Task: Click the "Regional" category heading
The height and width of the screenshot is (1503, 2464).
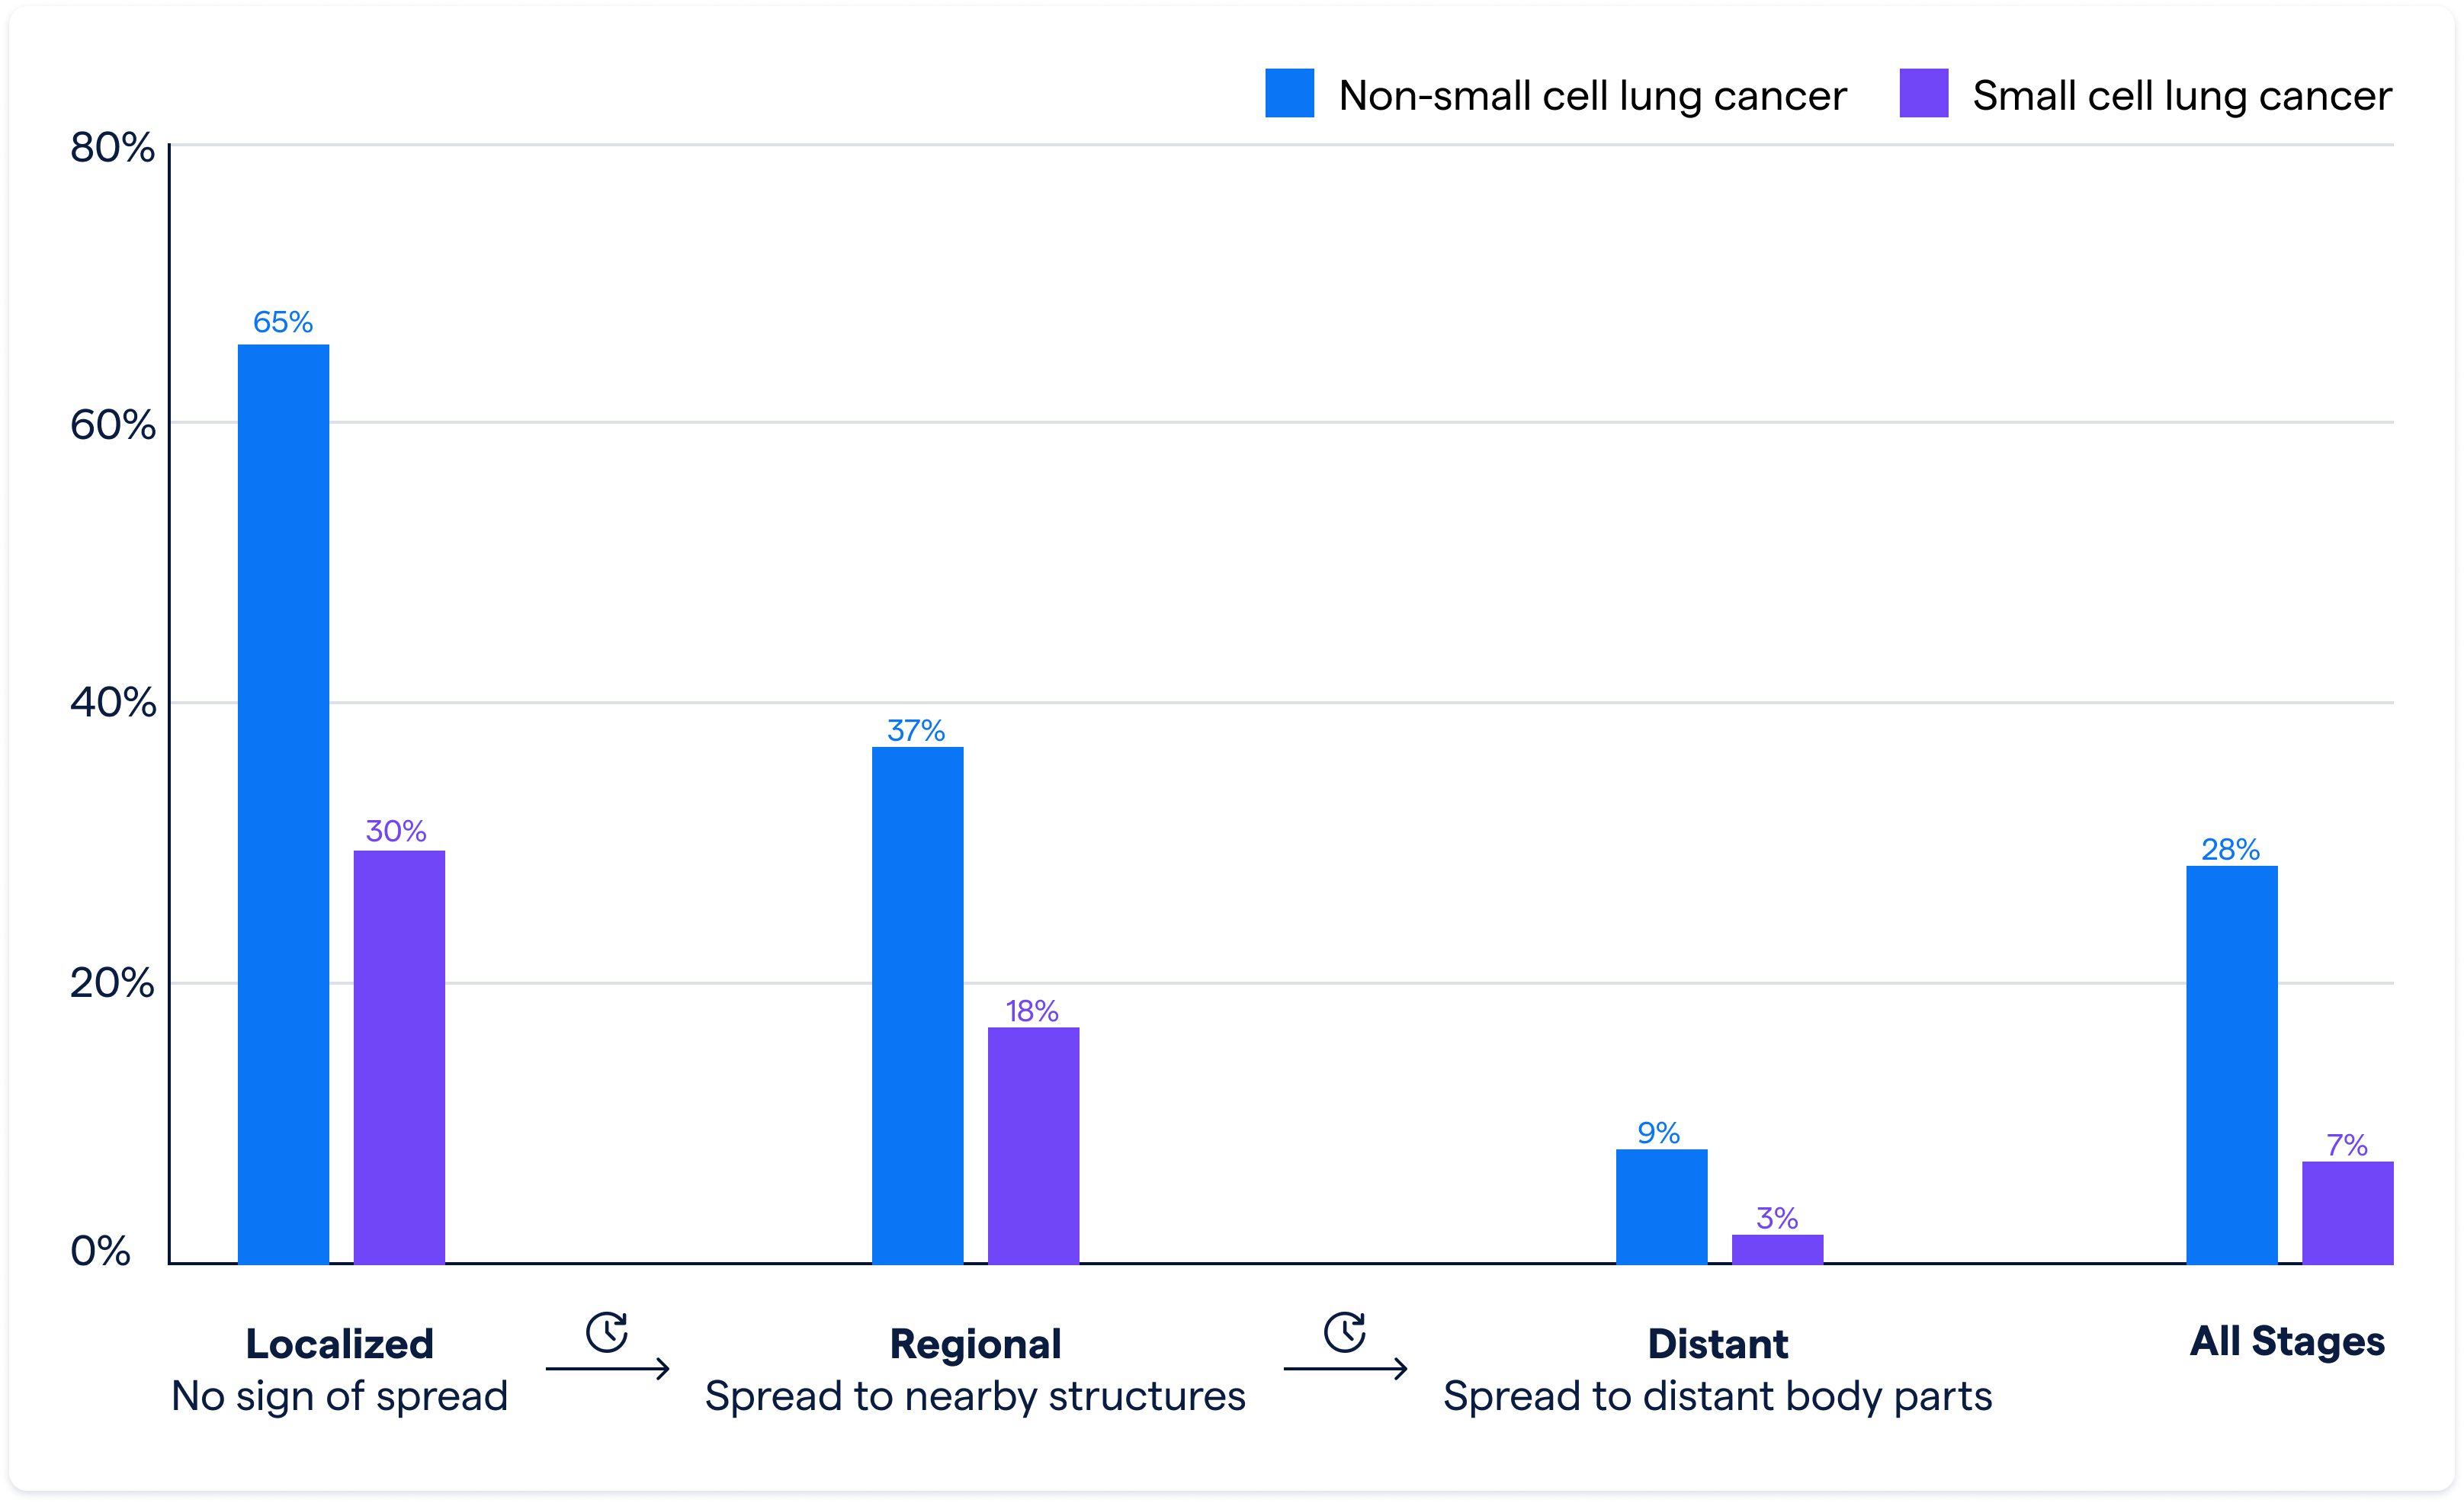Action: [975, 1344]
